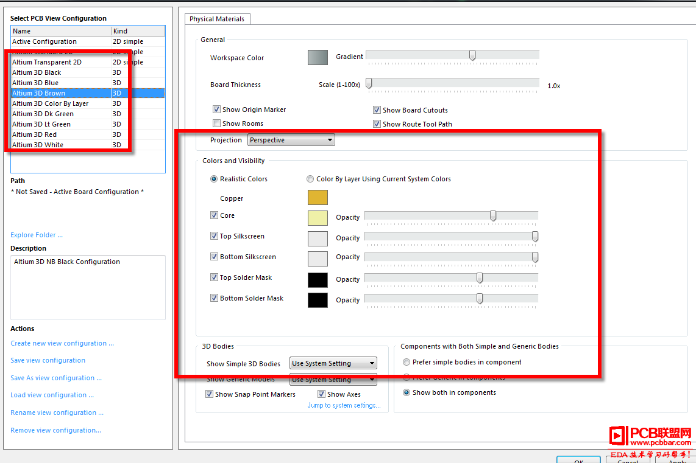Click the Gradient slider
Viewport: 696px width, 463px height.
click(x=453, y=55)
